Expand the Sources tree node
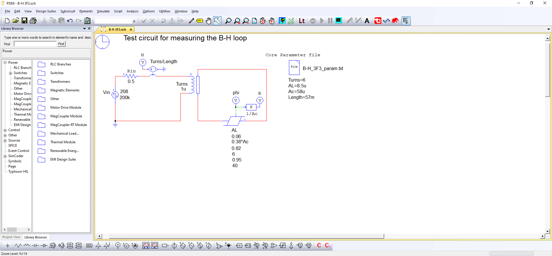Viewport: 552px width, 256px height. click(x=5, y=141)
